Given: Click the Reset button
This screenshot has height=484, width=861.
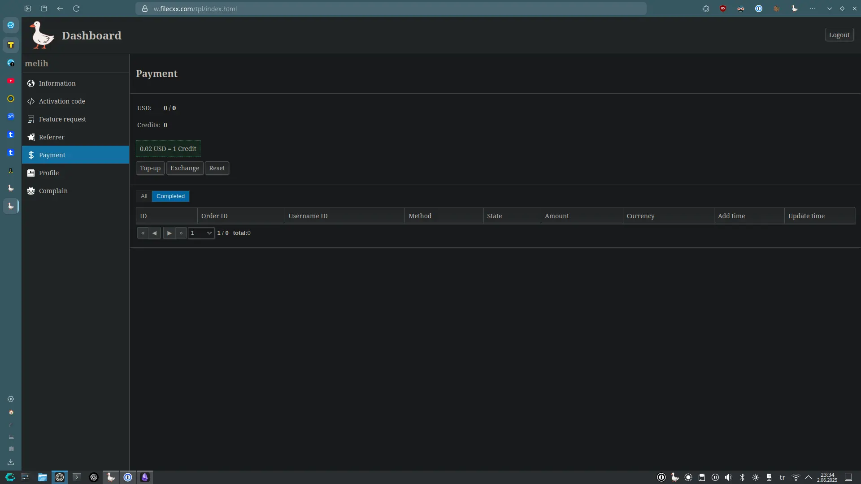Looking at the screenshot, I should (x=217, y=168).
